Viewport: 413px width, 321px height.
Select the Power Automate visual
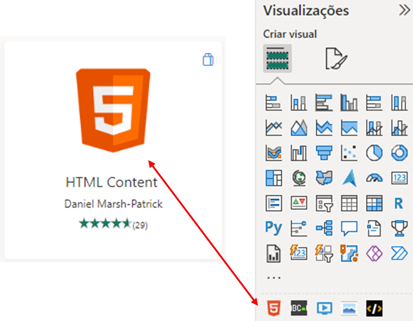tap(399, 253)
